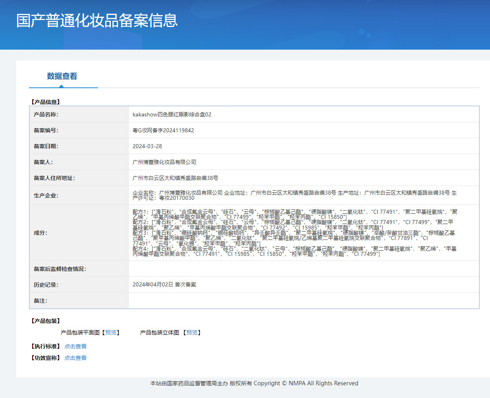
Task: Click the 备案人 row label
Action: tap(43, 162)
